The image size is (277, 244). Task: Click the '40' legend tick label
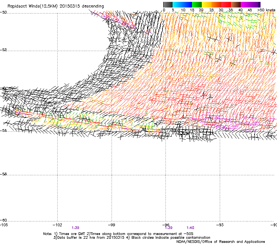pyautogui.click(x=240, y=10)
